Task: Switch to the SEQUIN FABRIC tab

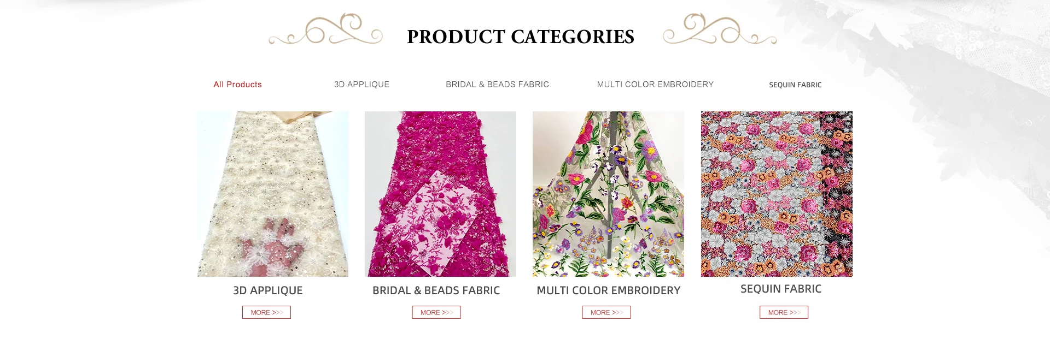Action: [795, 85]
